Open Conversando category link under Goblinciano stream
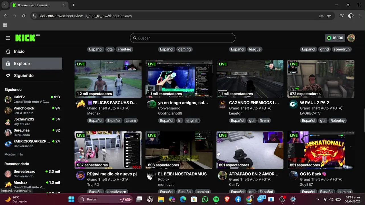 (169, 108)
